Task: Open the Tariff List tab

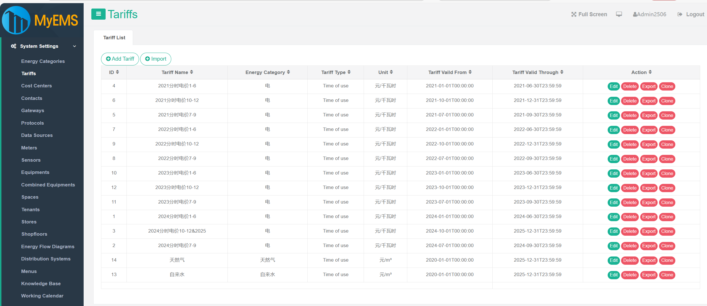Action: pyautogui.click(x=114, y=38)
